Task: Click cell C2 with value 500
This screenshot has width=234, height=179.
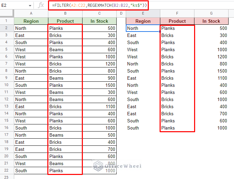Action: 99,28
